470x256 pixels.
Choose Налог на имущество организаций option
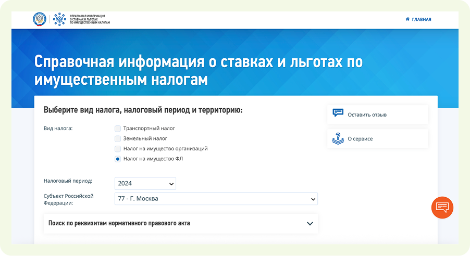point(118,149)
